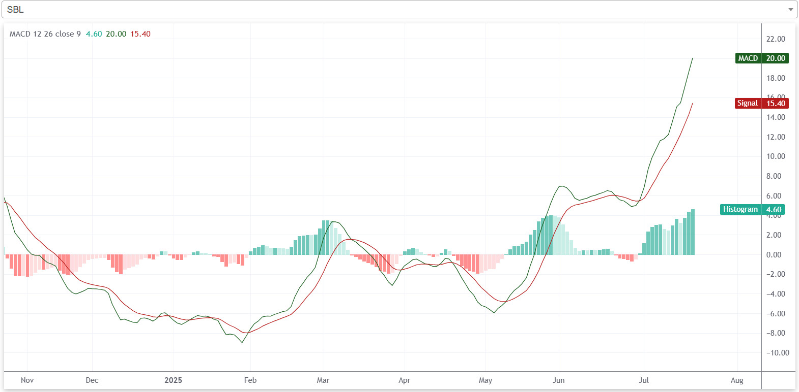Click the MACD value 20.00 in the legend
The width and height of the screenshot is (799, 392).
[x=116, y=34]
